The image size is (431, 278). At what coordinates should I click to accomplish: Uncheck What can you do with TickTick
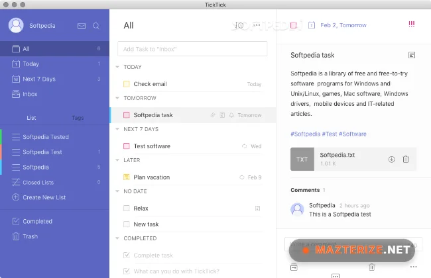point(127,271)
